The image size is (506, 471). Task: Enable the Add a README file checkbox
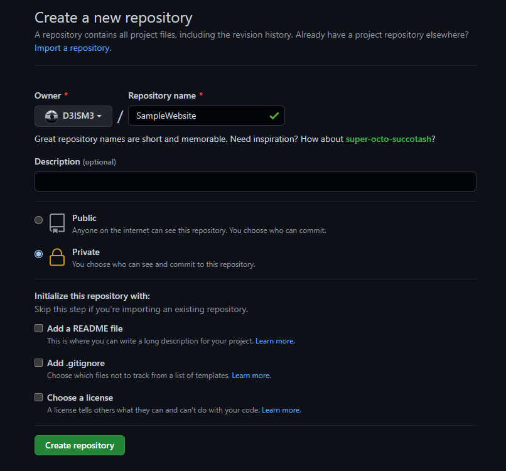pyautogui.click(x=39, y=328)
